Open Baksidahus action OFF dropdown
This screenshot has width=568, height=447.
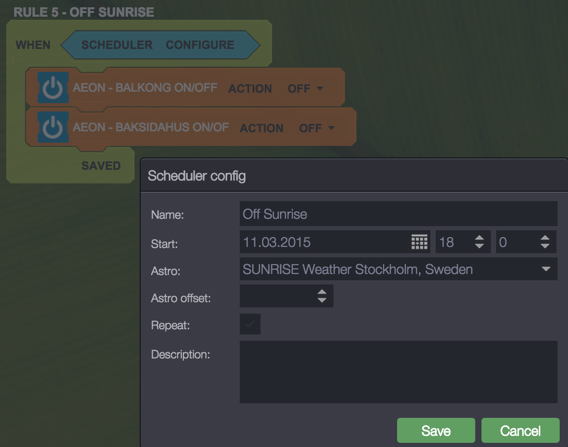[317, 128]
